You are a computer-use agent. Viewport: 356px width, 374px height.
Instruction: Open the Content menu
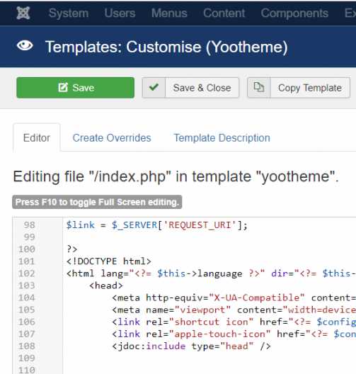pos(224,13)
